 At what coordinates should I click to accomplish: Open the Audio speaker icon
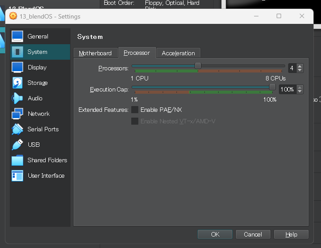coord(17,99)
